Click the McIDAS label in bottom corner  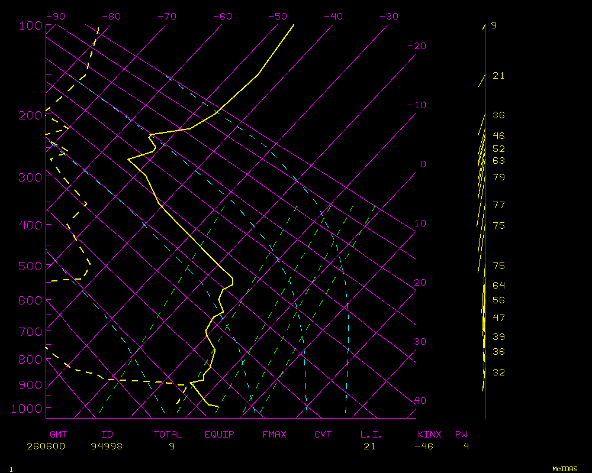(565, 469)
